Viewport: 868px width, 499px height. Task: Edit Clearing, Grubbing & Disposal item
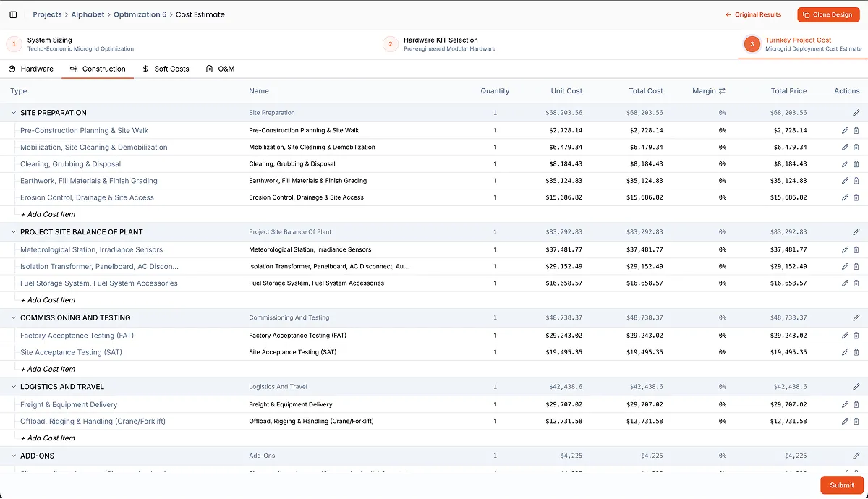pyautogui.click(x=845, y=164)
